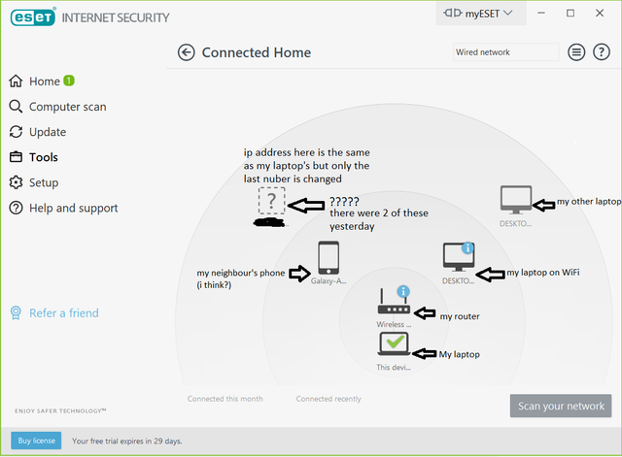Click the Wired network name field
The height and width of the screenshot is (457, 622).
click(x=505, y=51)
